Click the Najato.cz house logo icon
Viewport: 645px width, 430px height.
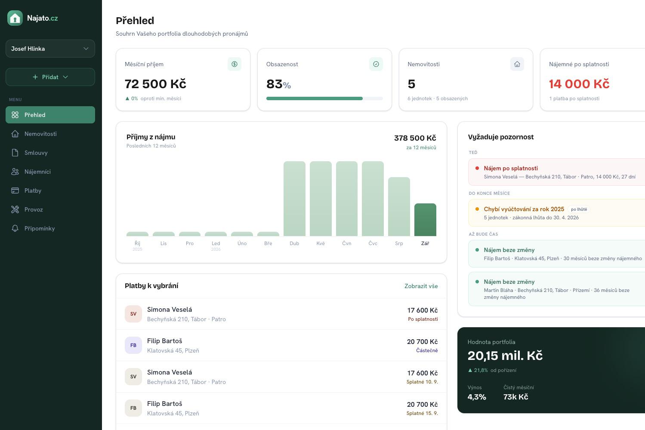15,18
